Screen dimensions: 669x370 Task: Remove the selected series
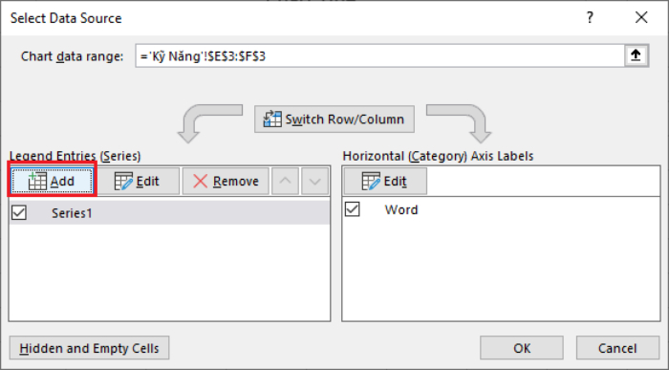click(x=226, y=182)
